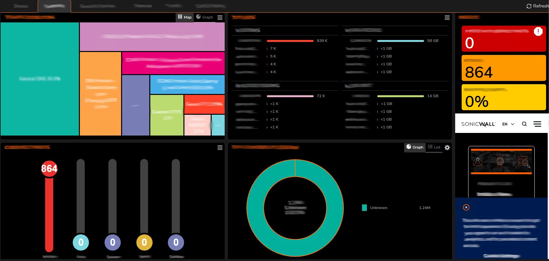
Task: Switch treemap panel to Map view
Action: point(185,17)
